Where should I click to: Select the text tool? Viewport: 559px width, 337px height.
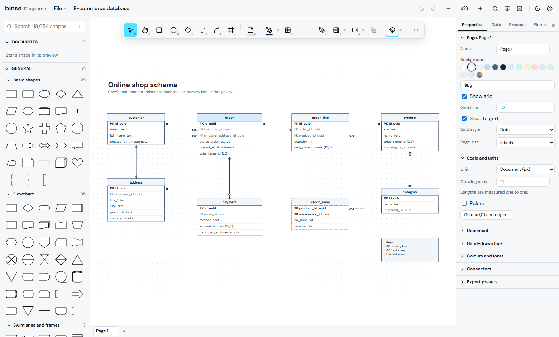click(x=202, y=30)
